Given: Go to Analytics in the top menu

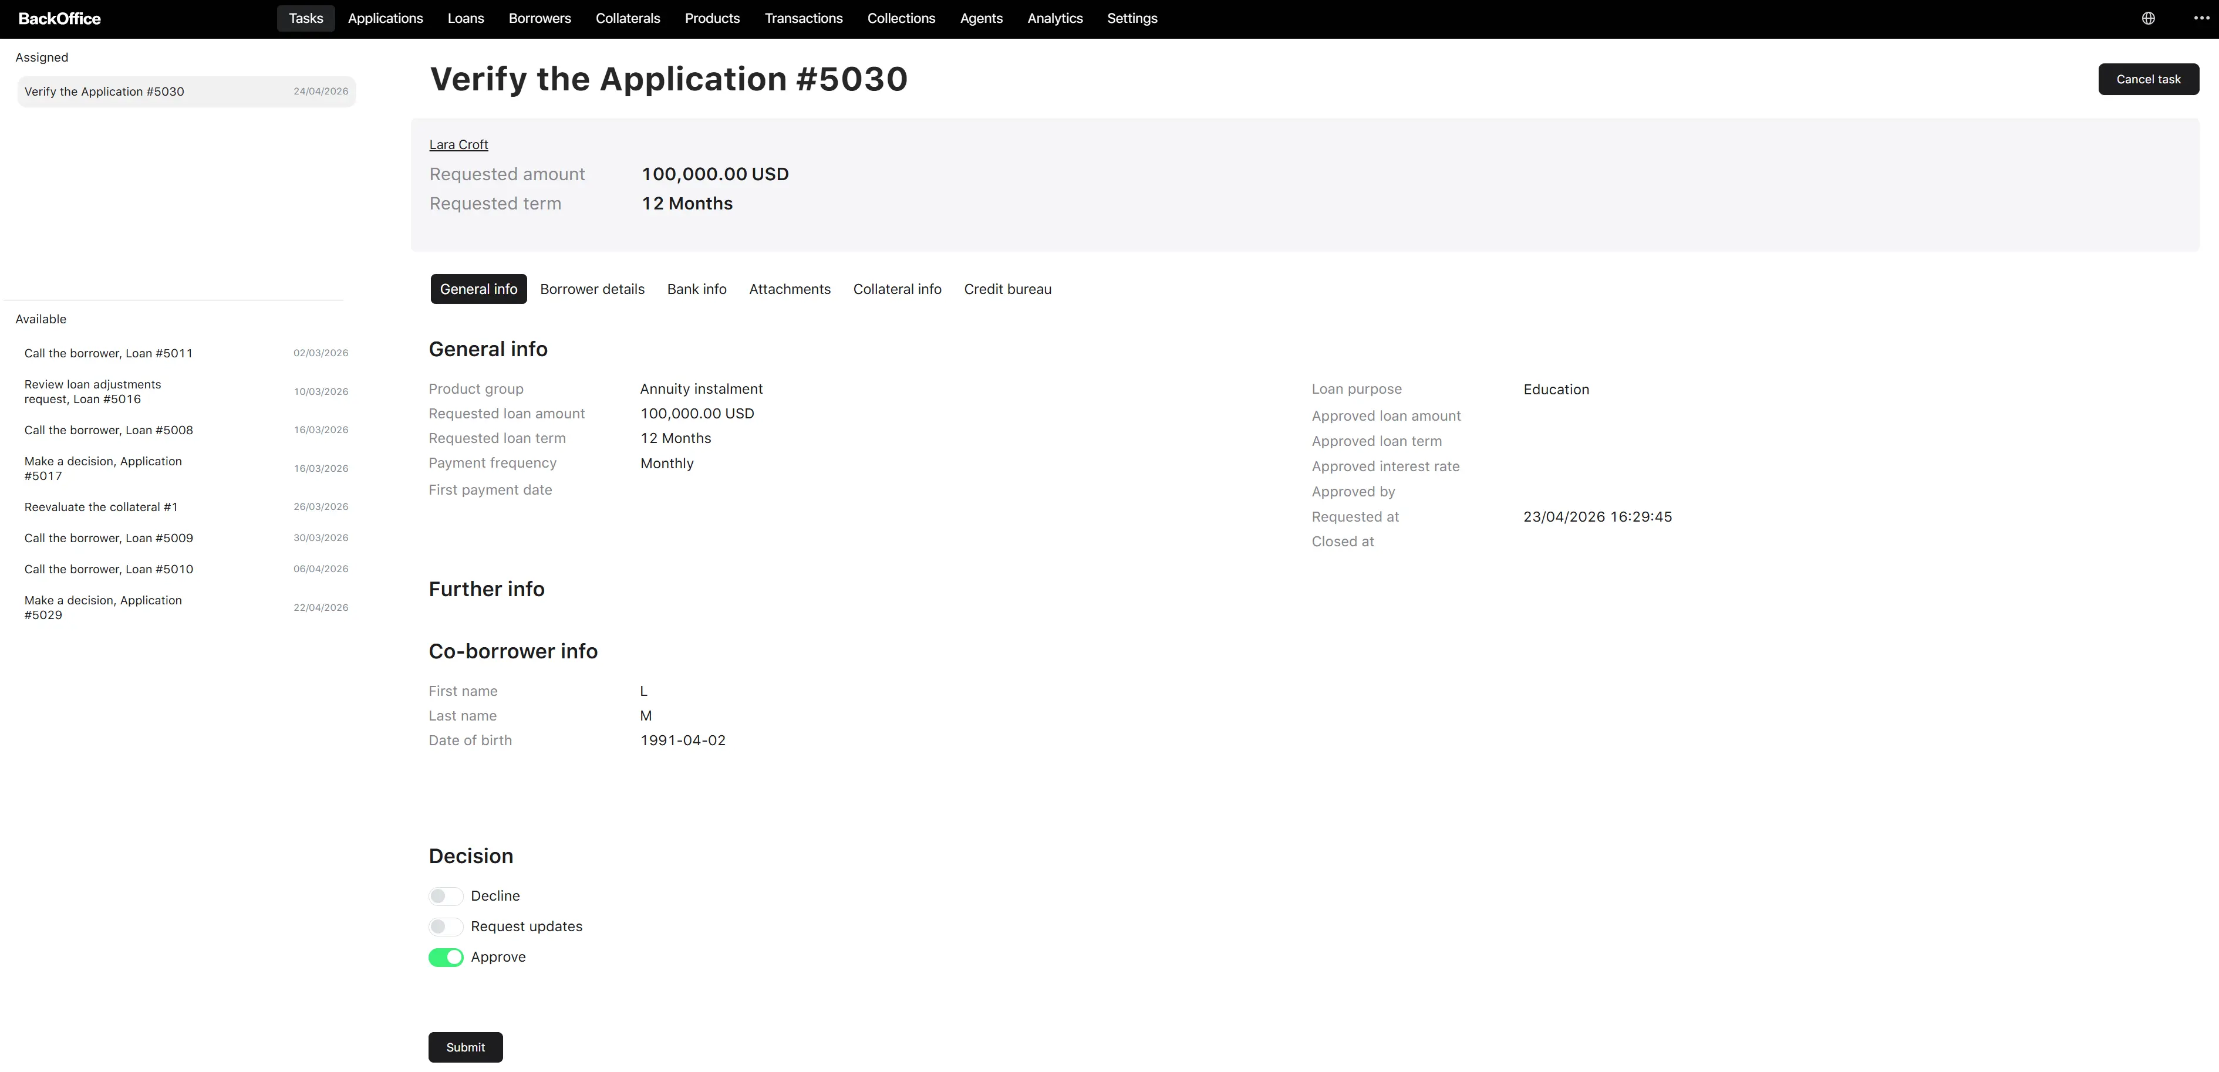Looking at the screenshot, I should (x=1054, y=18).
